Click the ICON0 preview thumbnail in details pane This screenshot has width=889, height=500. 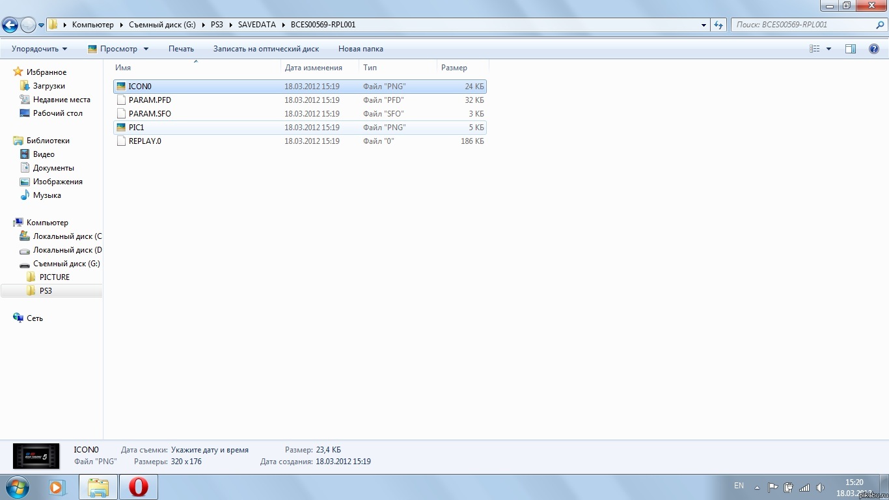click(36, 456)
